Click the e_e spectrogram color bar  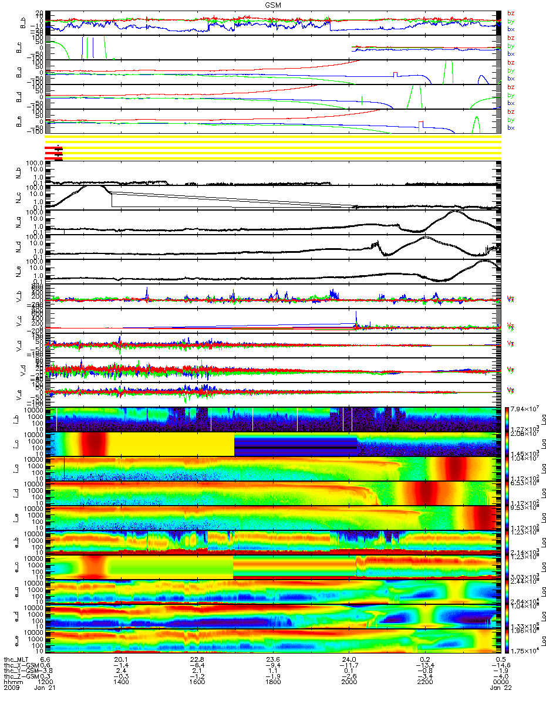[507, 641]
